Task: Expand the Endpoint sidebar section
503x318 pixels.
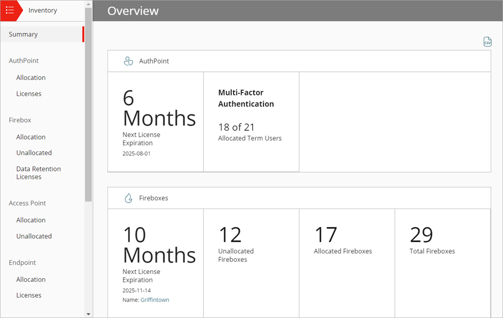Action: pyautogui.click(x=22, y=262)
